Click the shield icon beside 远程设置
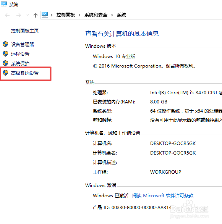The image size is (222, 224). coord(5,54)
